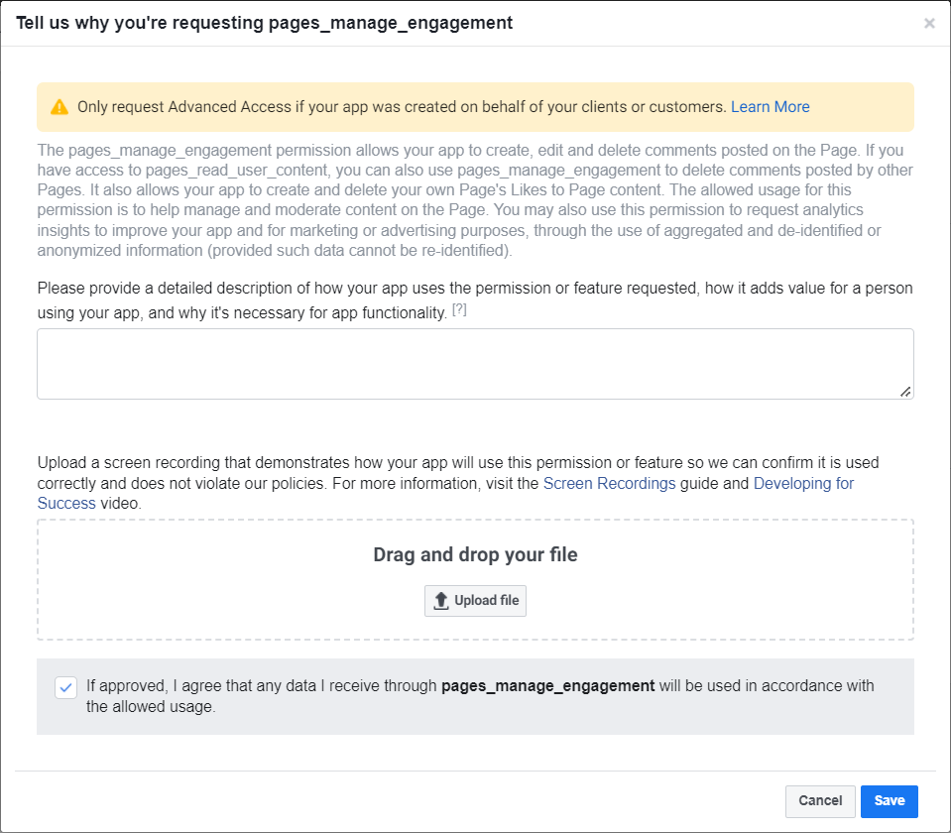This screenshot has height=833, width=951.
Task: Click the 'Drag and drop your file' heading
Action: [x=475, y=555]
